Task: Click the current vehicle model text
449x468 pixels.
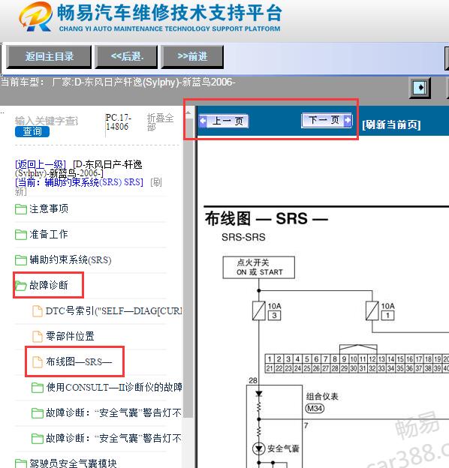Action: [118, 82]
